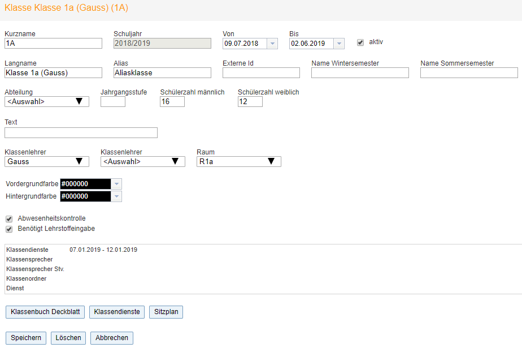This screenshot has height=352, width=522.
Task: Click the Klassendienste row label
Action: [x=27, y=250]
